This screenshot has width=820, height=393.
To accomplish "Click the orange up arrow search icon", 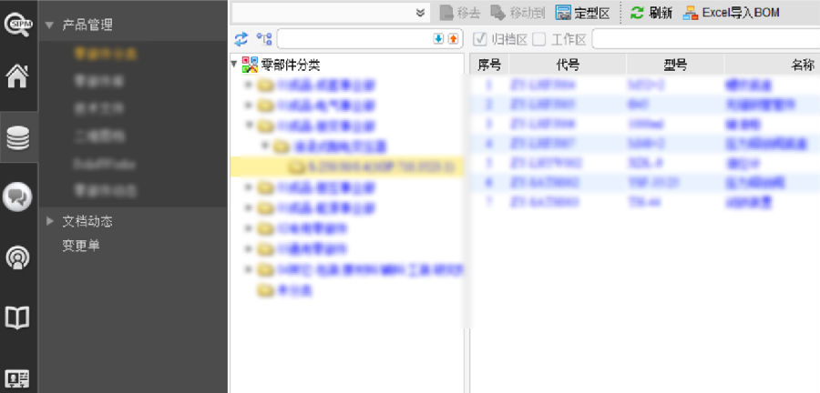I will tap(453, 39).
